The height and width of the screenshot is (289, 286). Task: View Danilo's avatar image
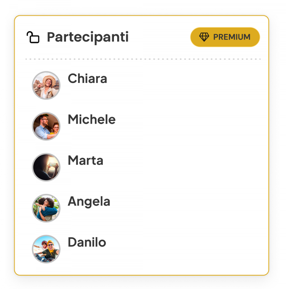pyautogui.click(x=46, y=249)
